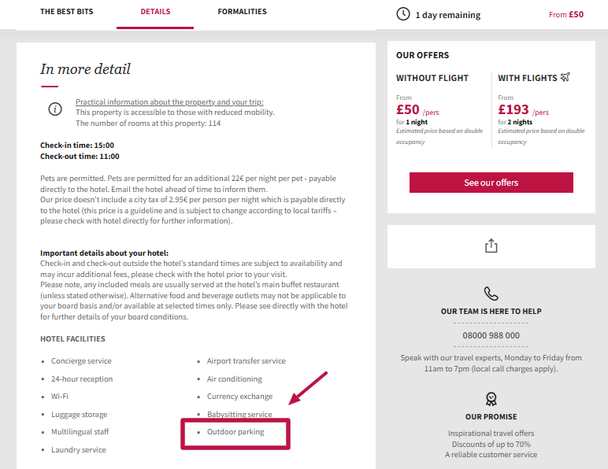Open The Best Bits tab
Screen dimensions: 608x469
[67, 12]
